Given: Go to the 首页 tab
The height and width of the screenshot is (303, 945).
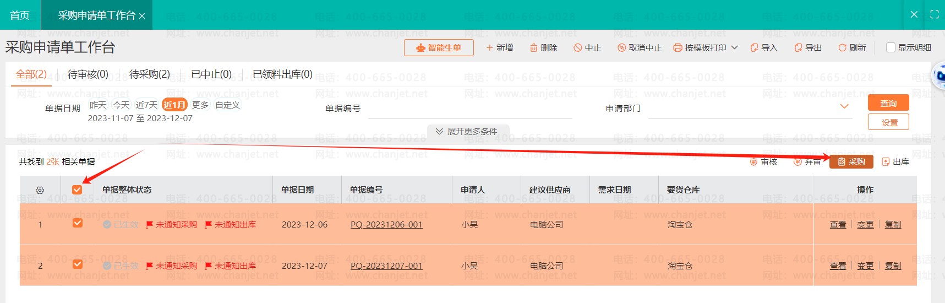Looking at the screenshot, I should 20,15.
